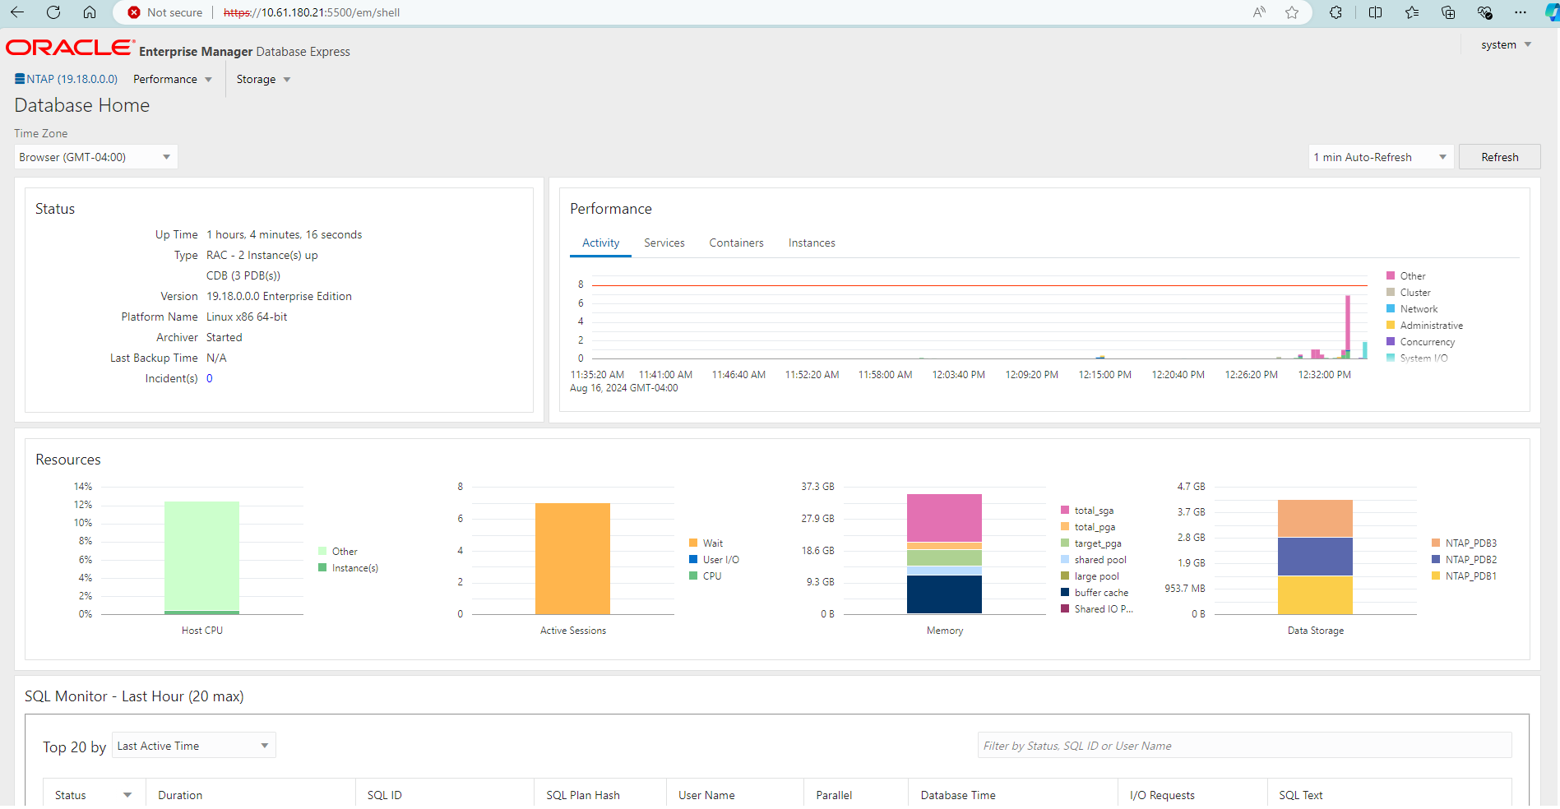Image resolution: width=1560 pixels, height=809 pixels.
Task: Click the Incident(s) count link
Action: pyautogui.click(x=210, y=379)
